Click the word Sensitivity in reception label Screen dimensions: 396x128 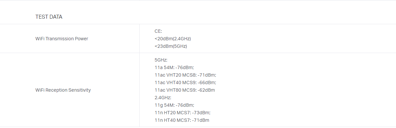(x=80, y=90)
